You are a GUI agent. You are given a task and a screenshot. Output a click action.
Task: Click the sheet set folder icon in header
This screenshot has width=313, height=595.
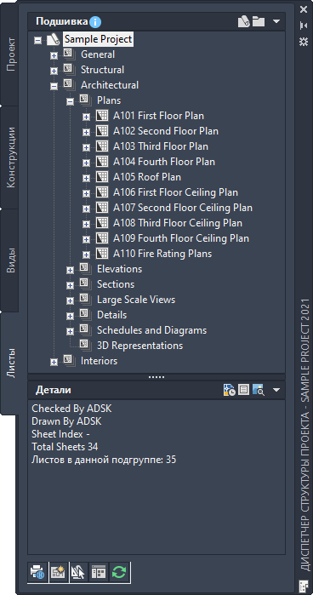(x=259, y=21)
